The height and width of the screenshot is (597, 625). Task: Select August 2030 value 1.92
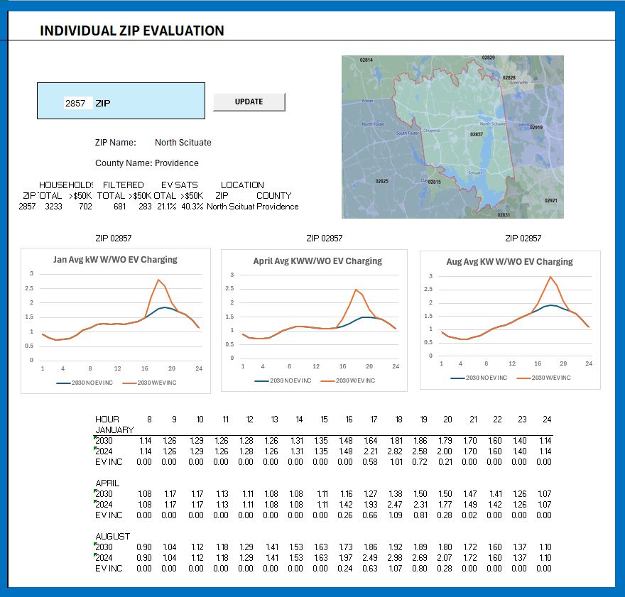pos(396,547)
